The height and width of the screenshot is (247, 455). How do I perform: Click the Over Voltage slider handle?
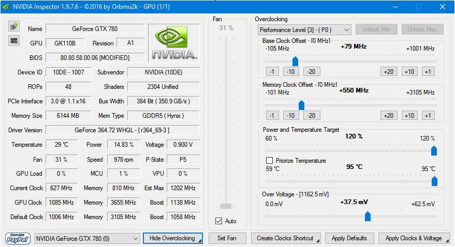click(368, 216)
